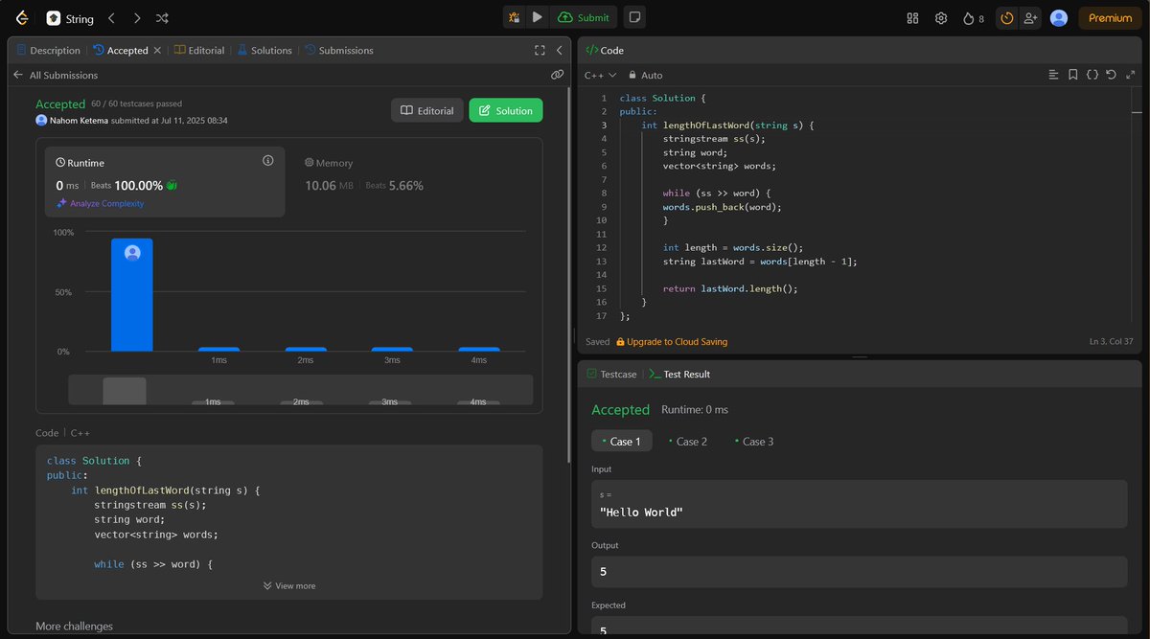The image size is (1150, 639).
Task: Go to the next problem arrow
Action: coord(137,17)
